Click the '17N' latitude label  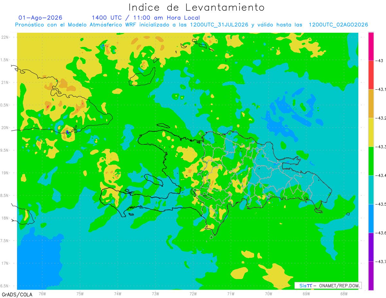pyautogui.click(x=5, y=263)
